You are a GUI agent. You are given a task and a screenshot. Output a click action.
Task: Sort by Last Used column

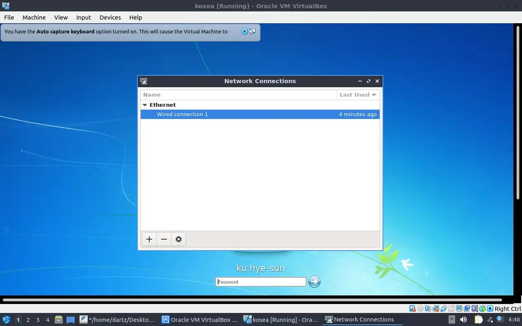(358, 95)
